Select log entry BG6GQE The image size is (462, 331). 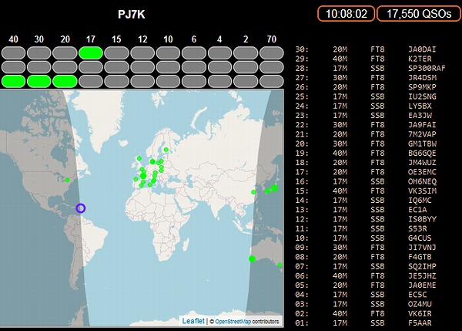[366, 154]
